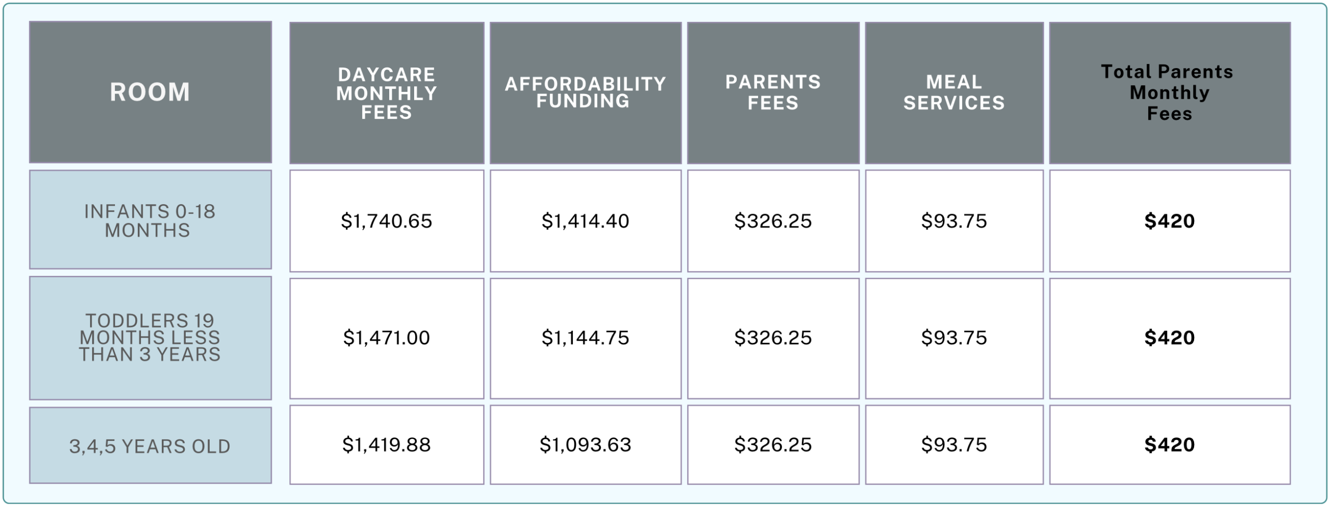Select the 3,4,5 years $326.25 parents fee
The height and width of the screenshot is (508, 1332).
tap(773, 445)
